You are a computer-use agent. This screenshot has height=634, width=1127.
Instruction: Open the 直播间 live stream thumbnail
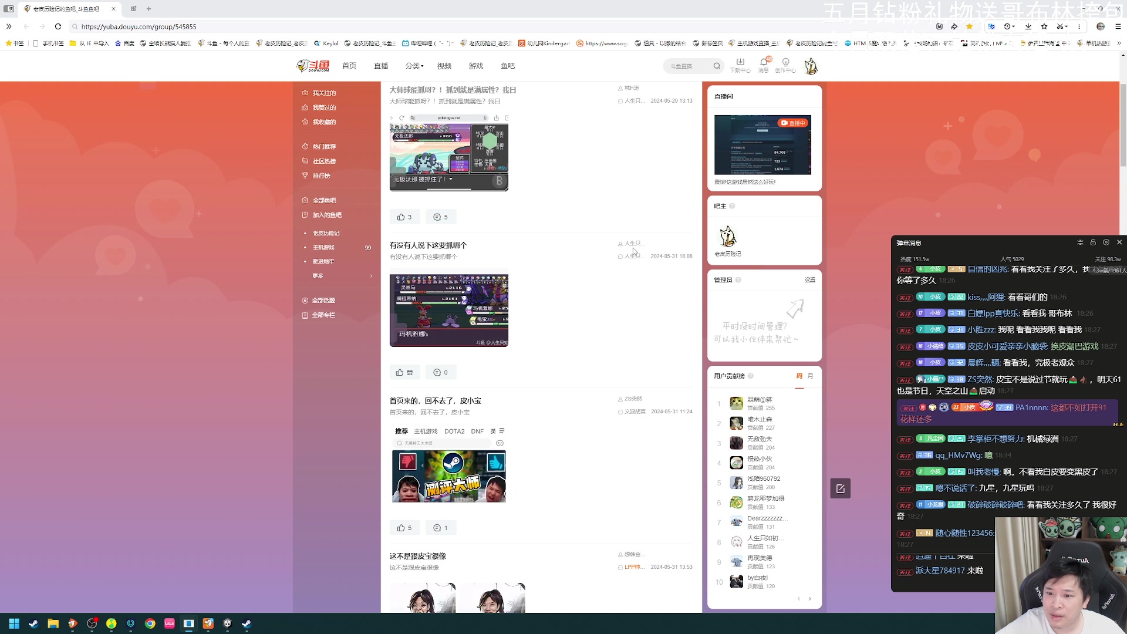tap(762, 145)
